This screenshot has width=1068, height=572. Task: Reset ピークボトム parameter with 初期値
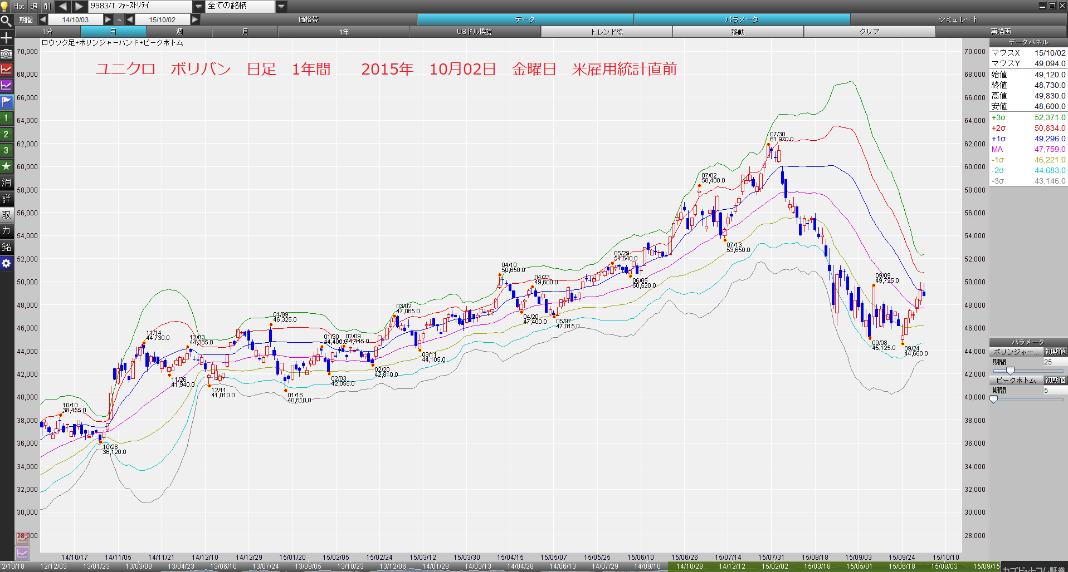click(x=1055, y=380)
